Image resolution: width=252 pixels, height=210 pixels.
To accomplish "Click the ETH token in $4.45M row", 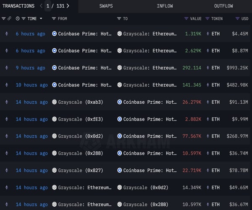I will click(215, 34).
